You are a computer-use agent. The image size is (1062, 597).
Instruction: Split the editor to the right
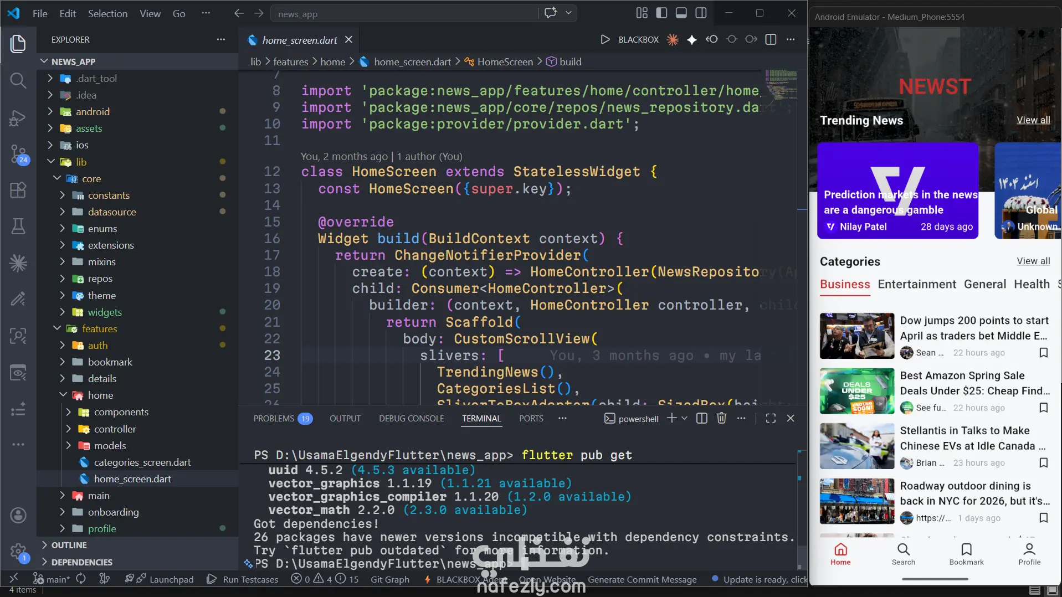coord(771,39)
